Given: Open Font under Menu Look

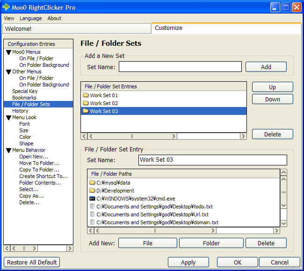Looking at the screenshot, I should [x=24, y=124].
